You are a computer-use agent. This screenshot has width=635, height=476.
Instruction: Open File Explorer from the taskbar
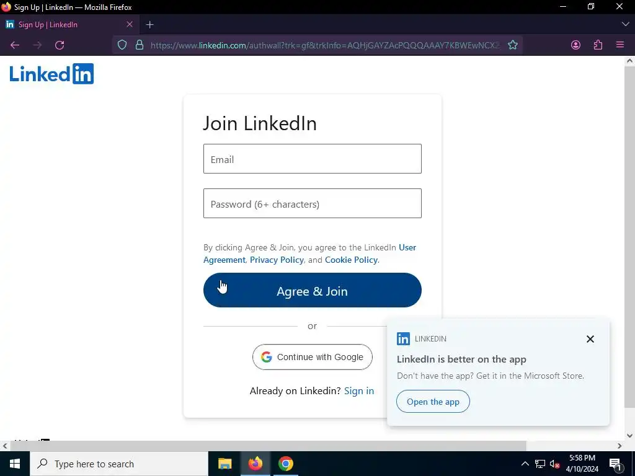pyautogui.click(x=224, y=464)
